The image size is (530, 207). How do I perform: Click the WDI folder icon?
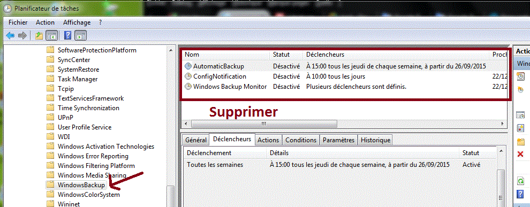coord(50,137)
